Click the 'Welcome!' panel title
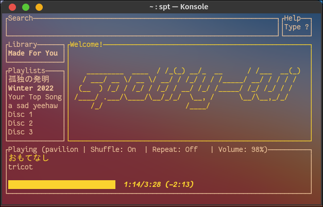 [87, 44]
